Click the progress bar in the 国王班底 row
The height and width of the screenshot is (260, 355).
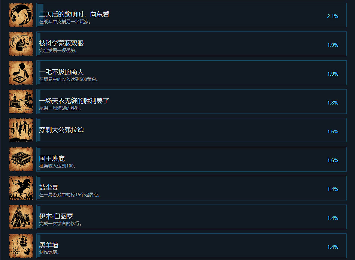[39, 159]
